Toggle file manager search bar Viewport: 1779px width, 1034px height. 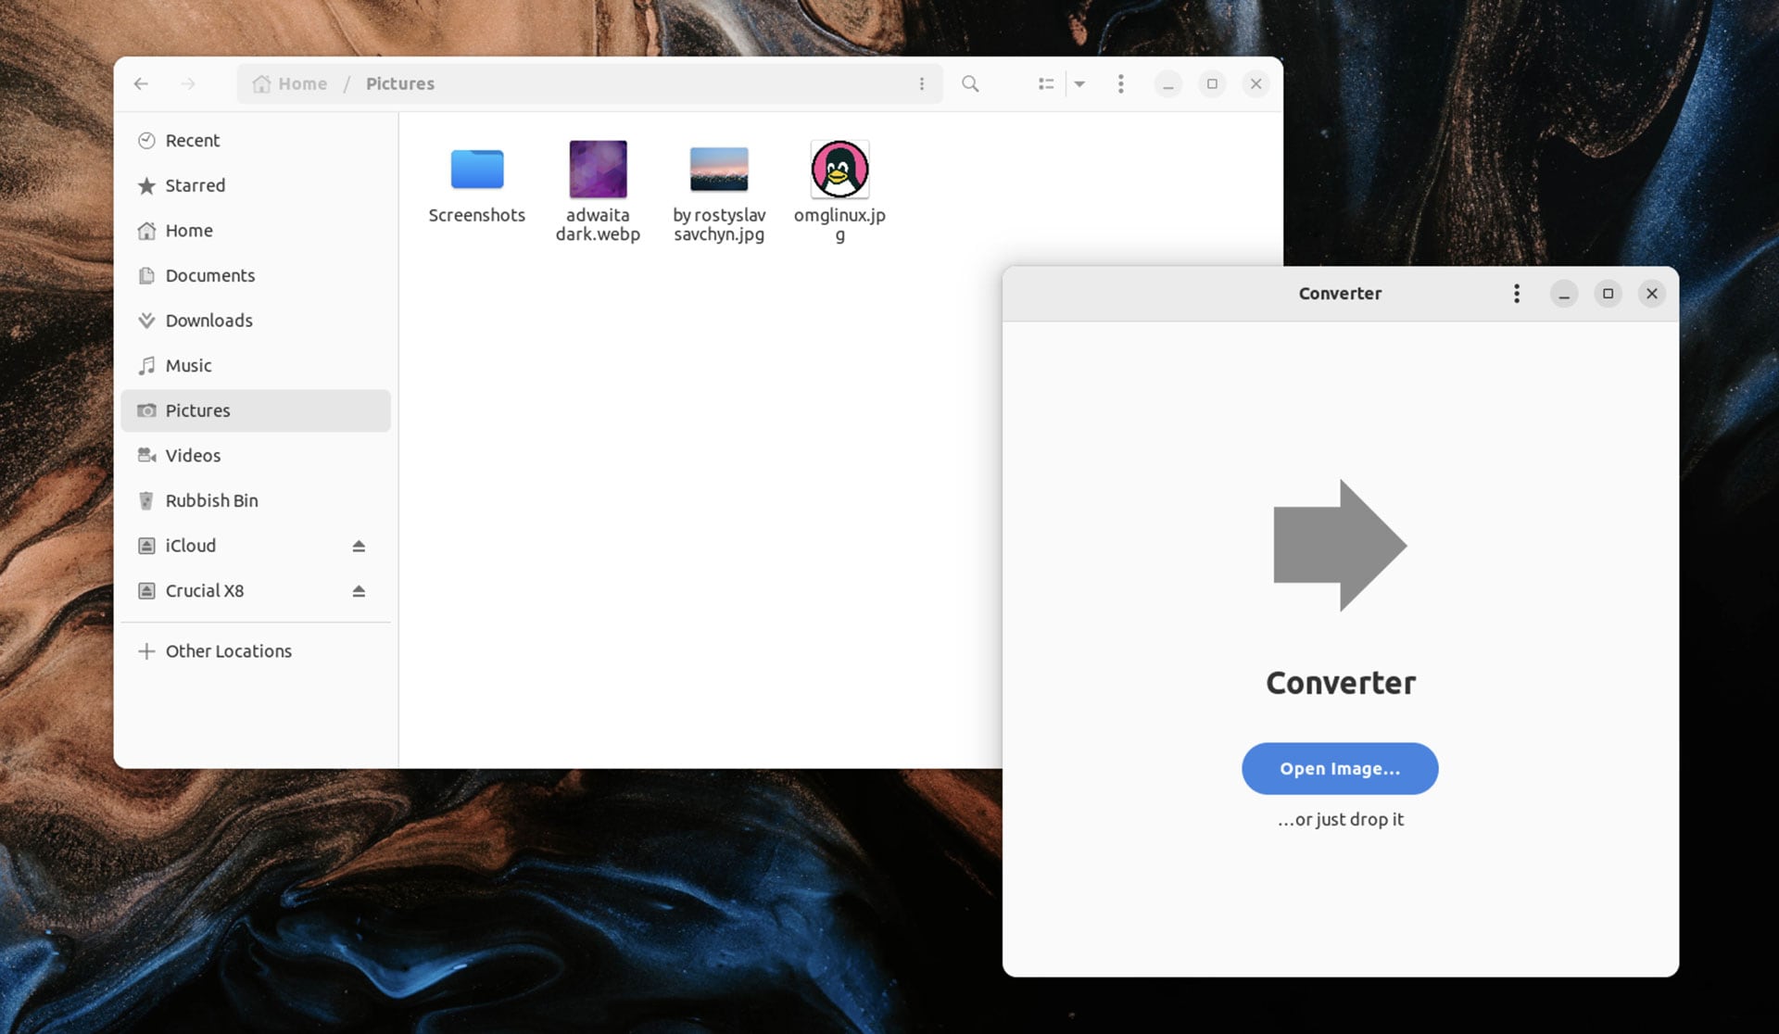971,83
